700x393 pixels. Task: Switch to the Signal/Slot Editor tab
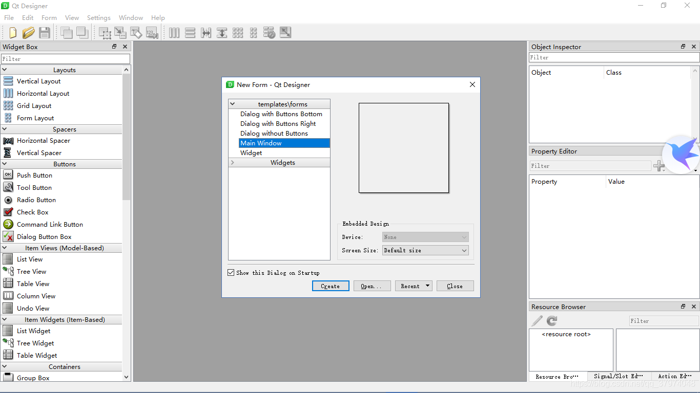[618, 376]
